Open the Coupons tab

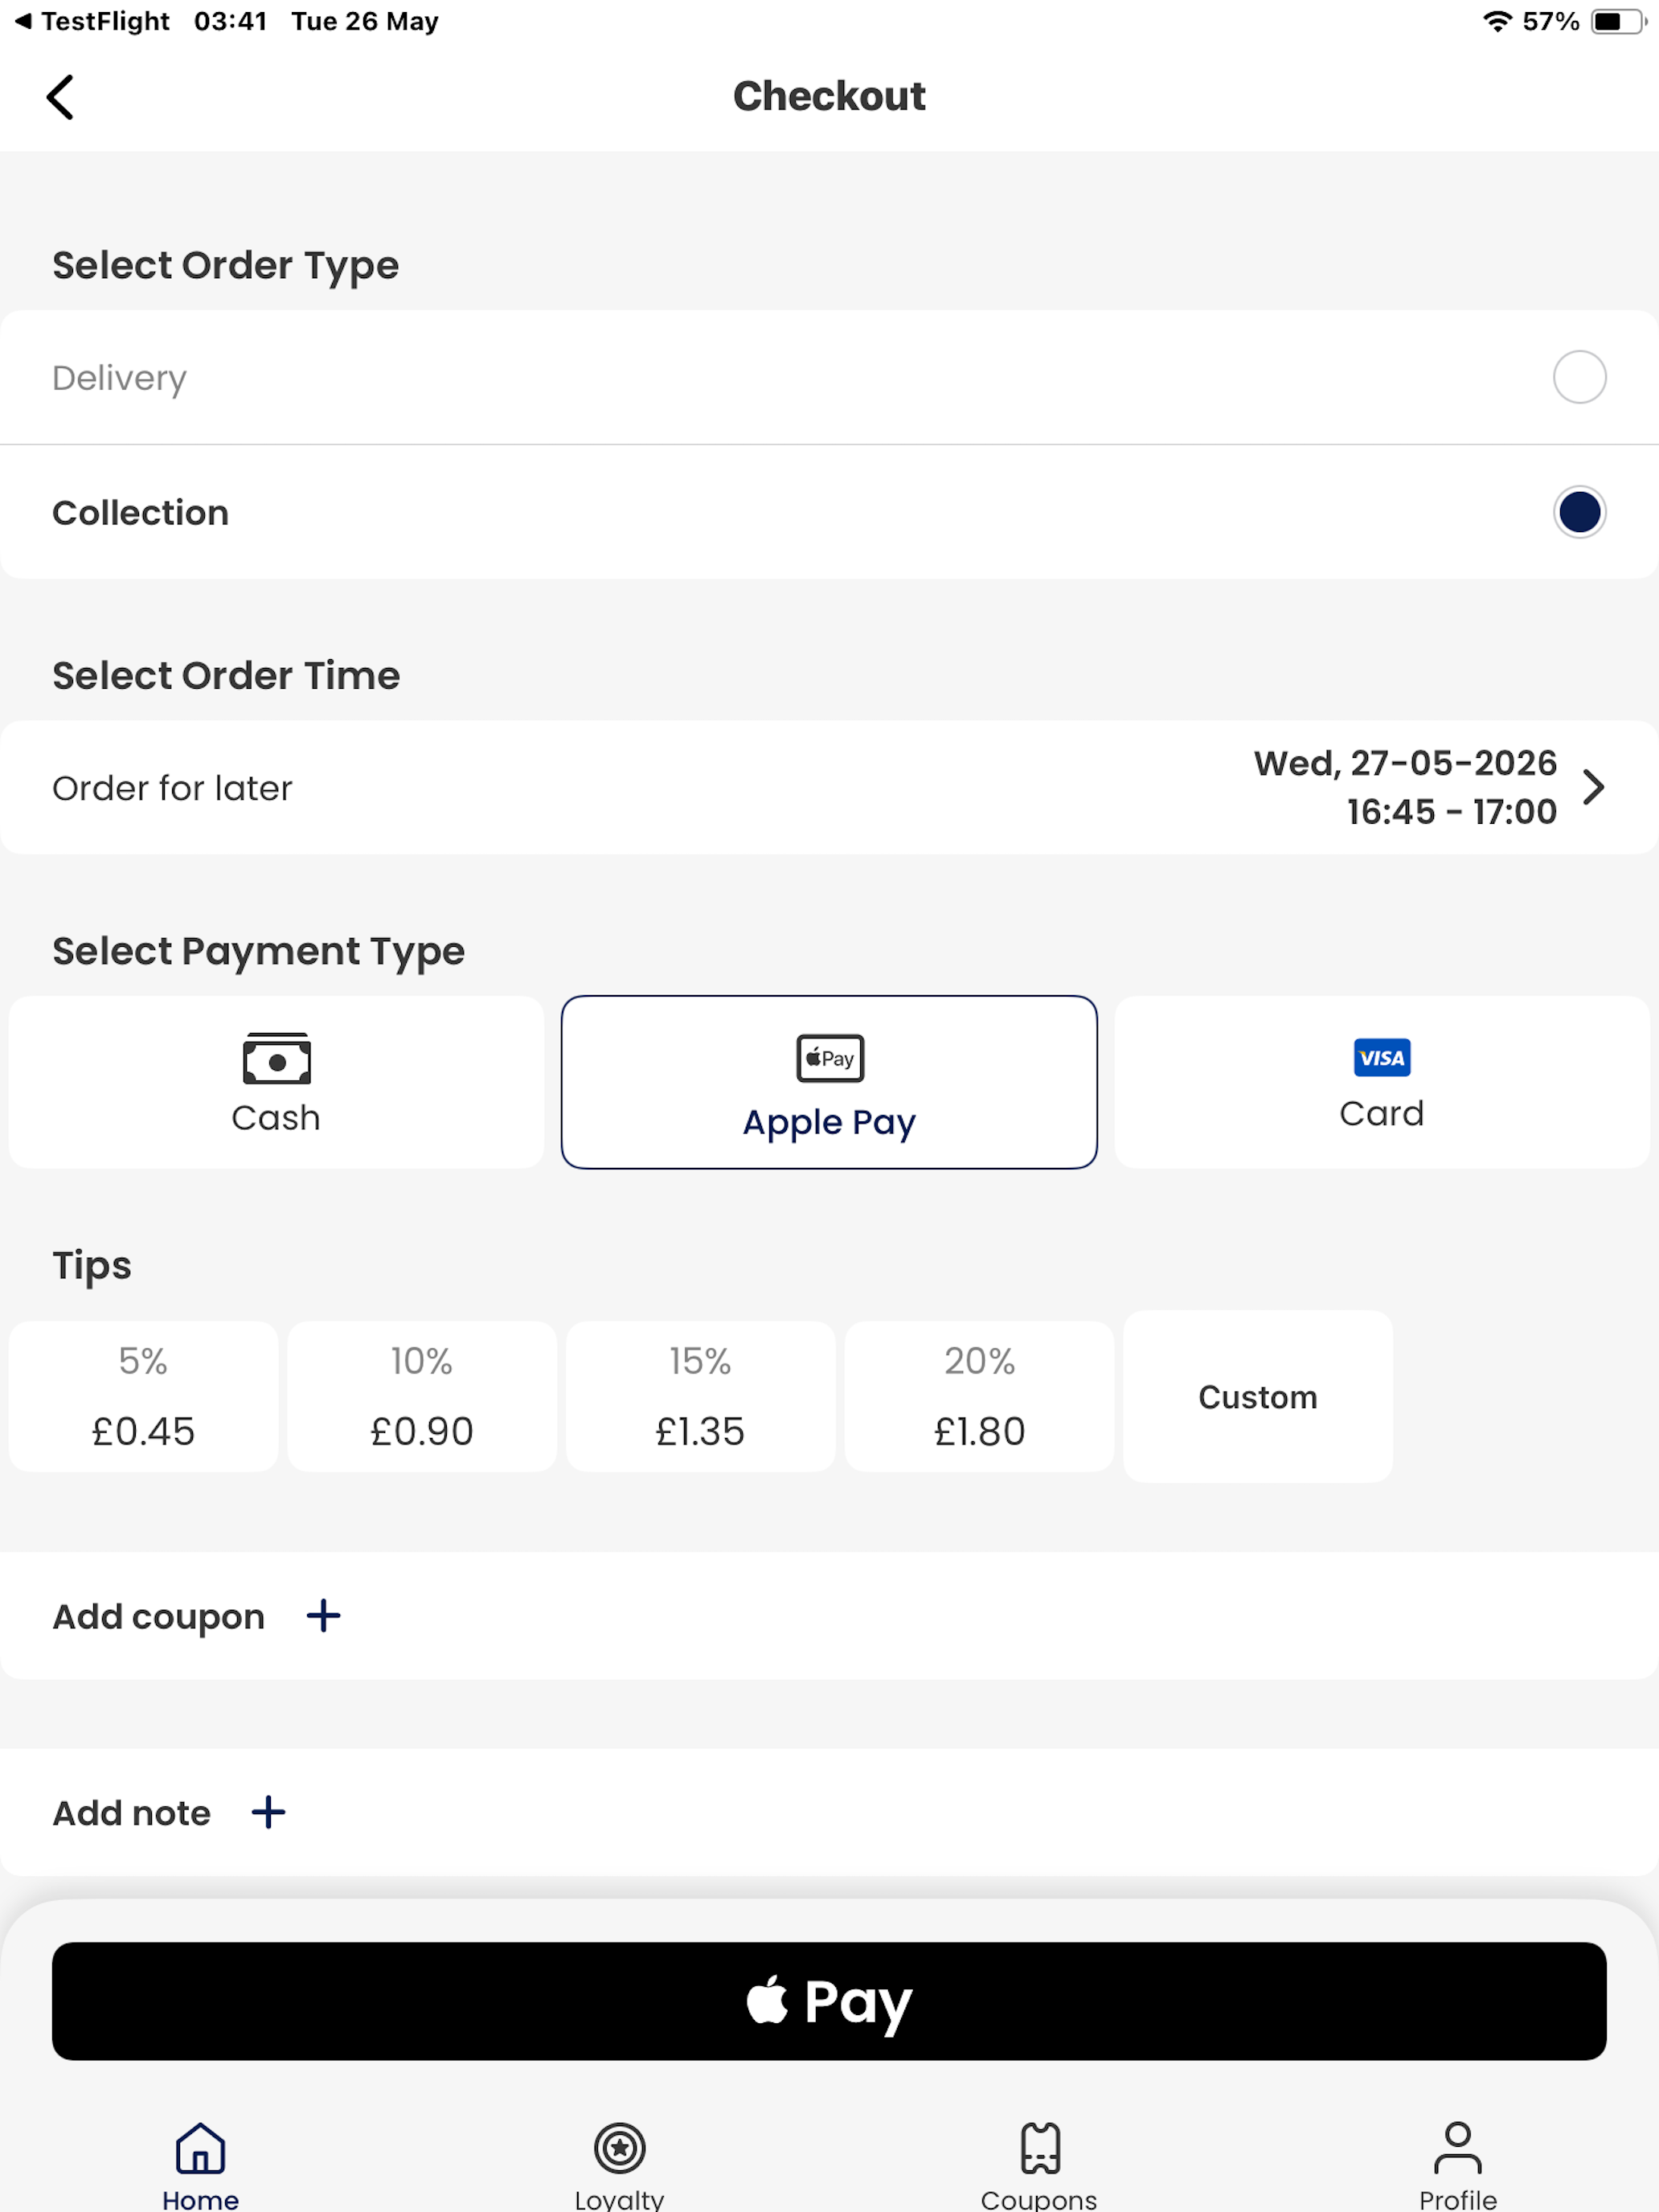1039,2166
